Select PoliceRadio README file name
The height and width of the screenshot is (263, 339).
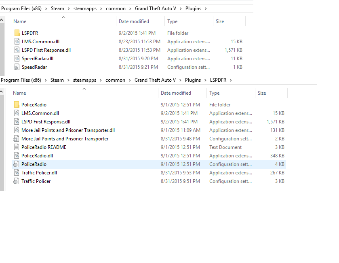click(44, 147)
